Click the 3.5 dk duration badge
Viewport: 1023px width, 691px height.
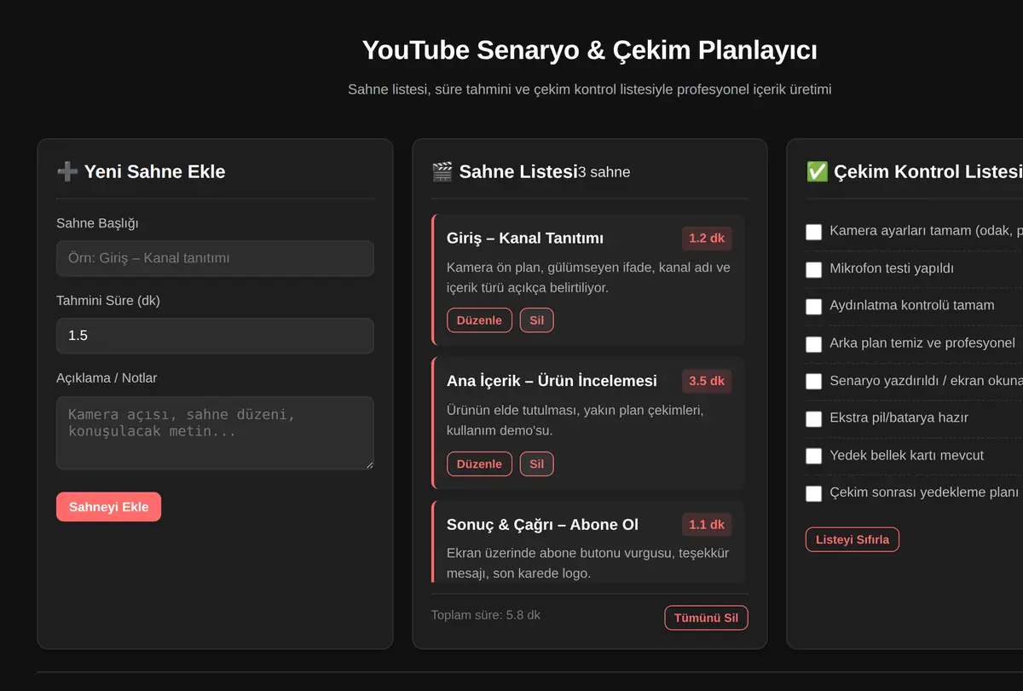(707, 381)
